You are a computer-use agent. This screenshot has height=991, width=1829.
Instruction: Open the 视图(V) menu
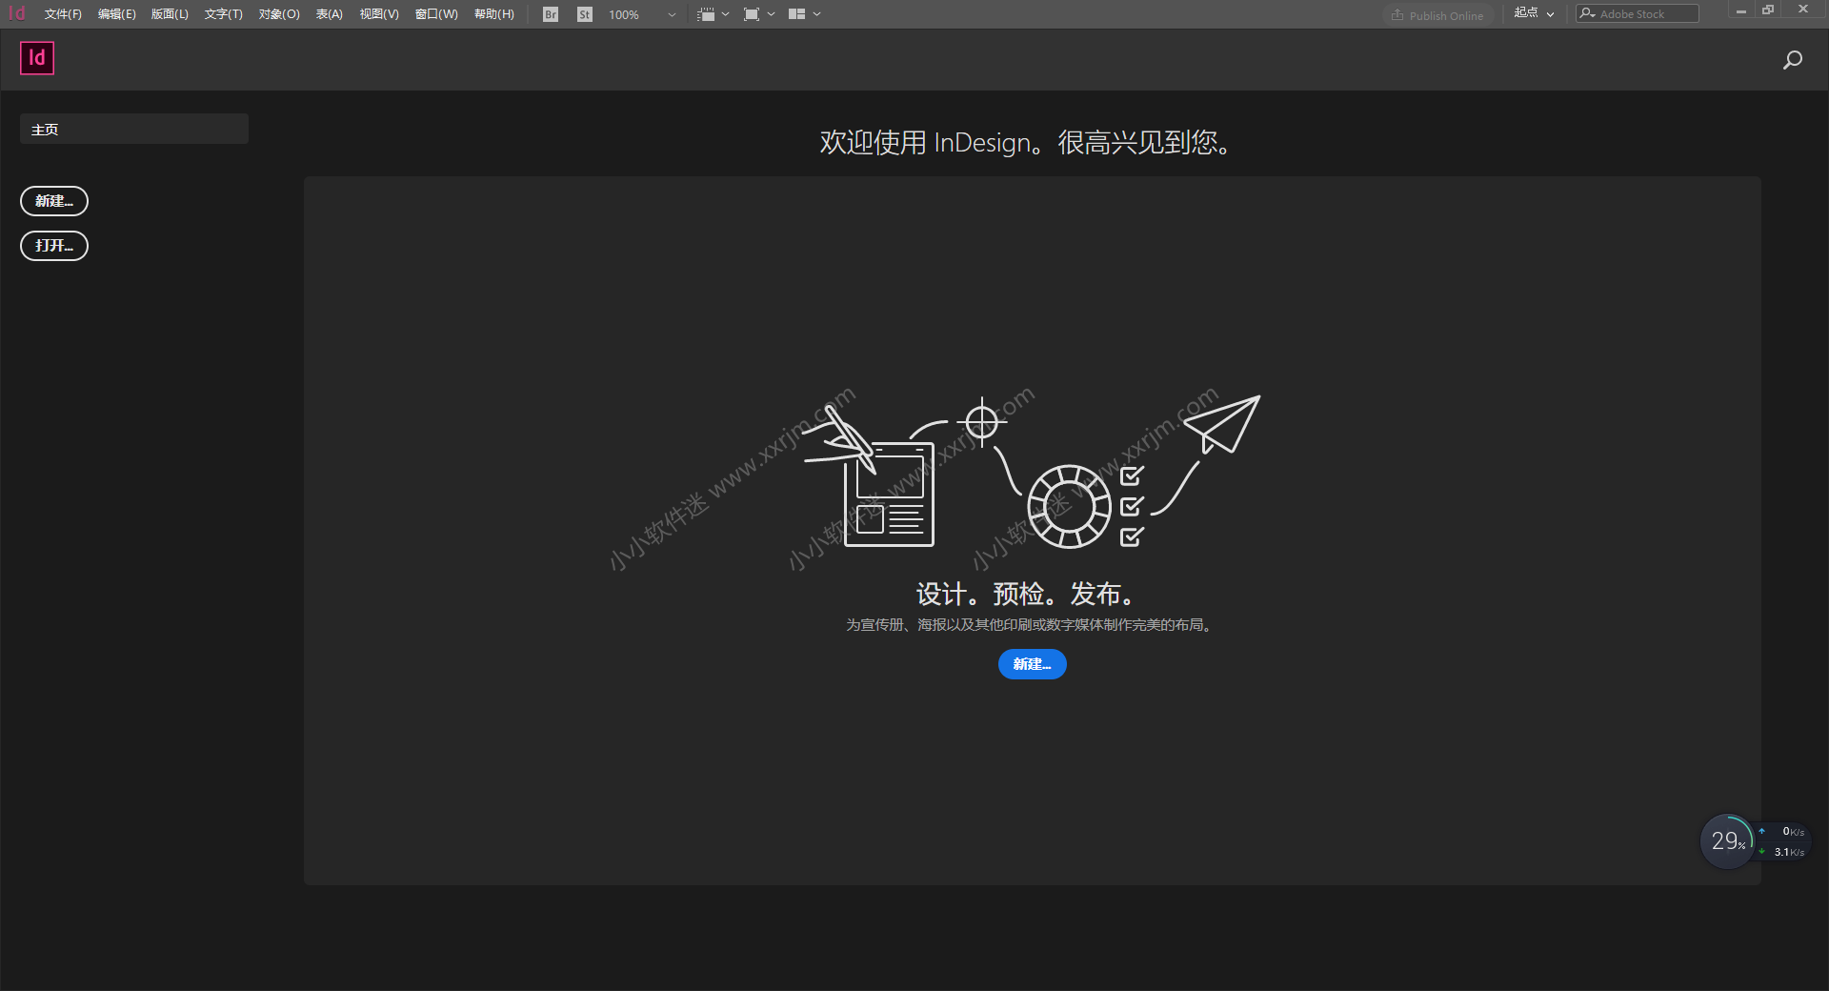click(379, 14)
